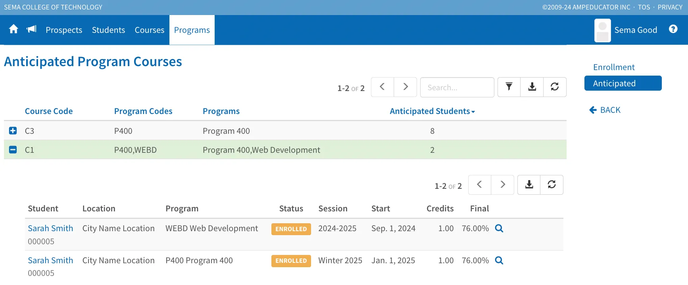Refresh the anticipated courses list

[x=555, y=87]
